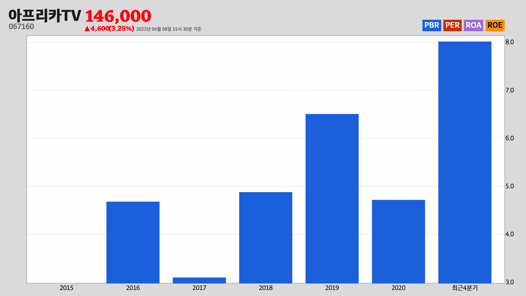Click the 최근4분기 x-axis label
526x296 pixels.
[x=465, y=288]
